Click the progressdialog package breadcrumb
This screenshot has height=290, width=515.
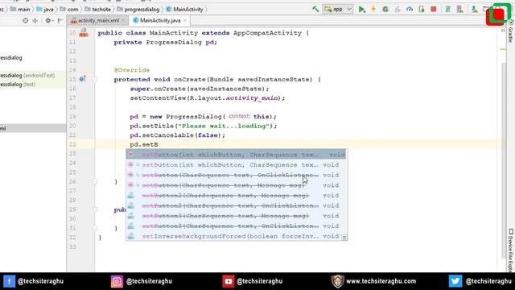coord(138,9)
